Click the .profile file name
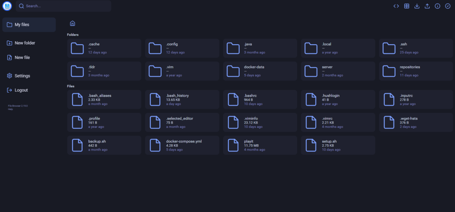455x212 pixels. [x=94, y=119]
